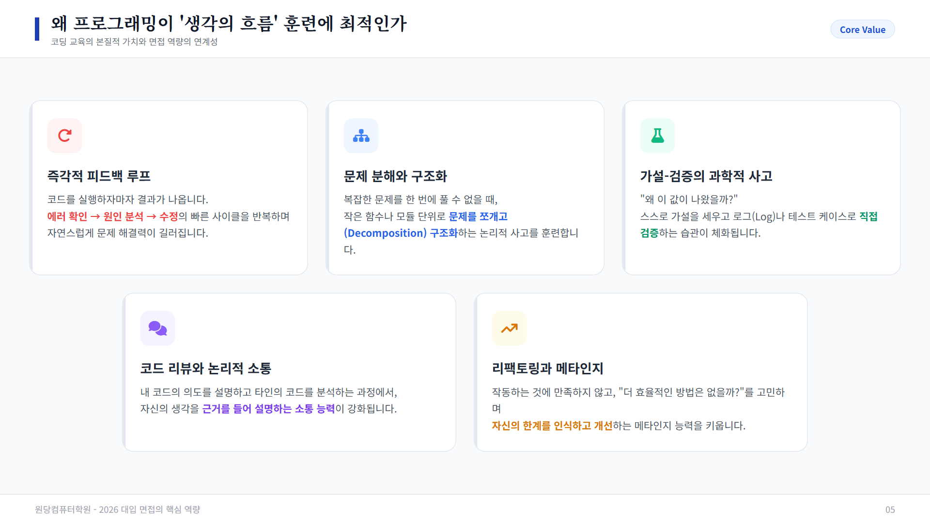This screenshot has height=523, width=930.
Task: Click the blue vertical bar beside title
Action: tap(37, 29)
